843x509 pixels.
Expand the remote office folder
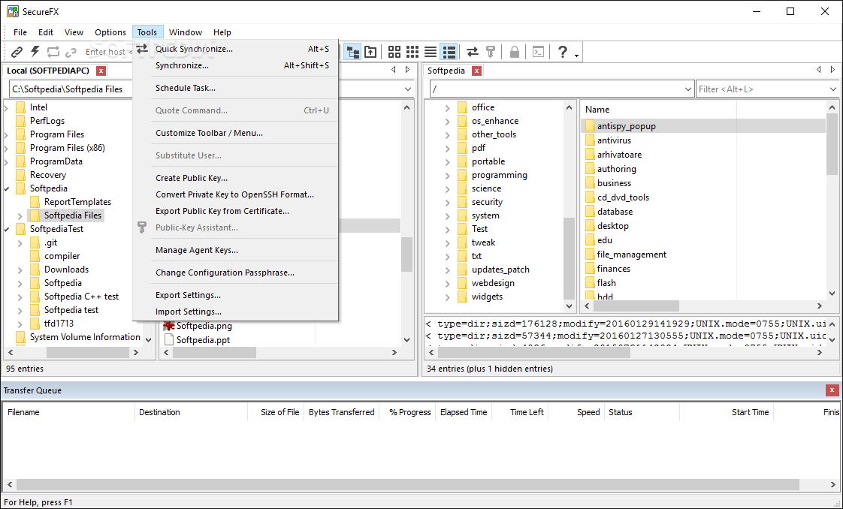click(447, 108)
